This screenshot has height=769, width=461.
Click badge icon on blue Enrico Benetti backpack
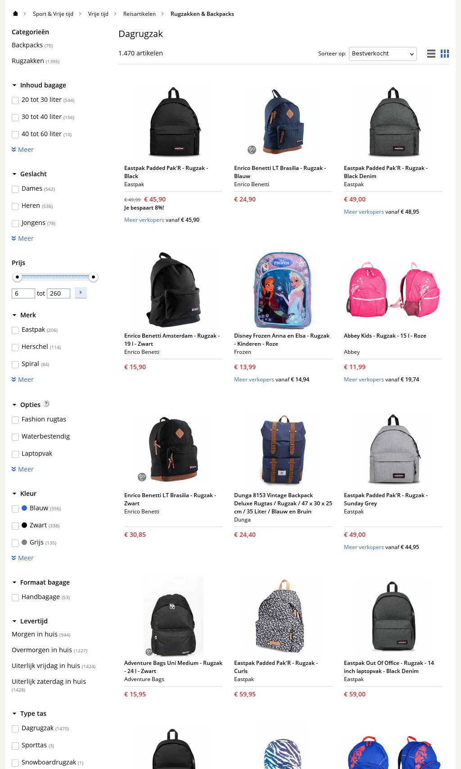click(252, 149)
